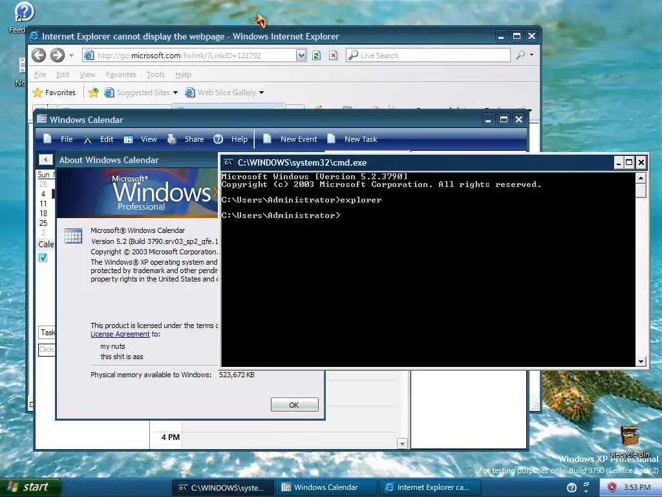Click the taskbar toolbar restore icon

pyautogui.click(x=586, y=485)
